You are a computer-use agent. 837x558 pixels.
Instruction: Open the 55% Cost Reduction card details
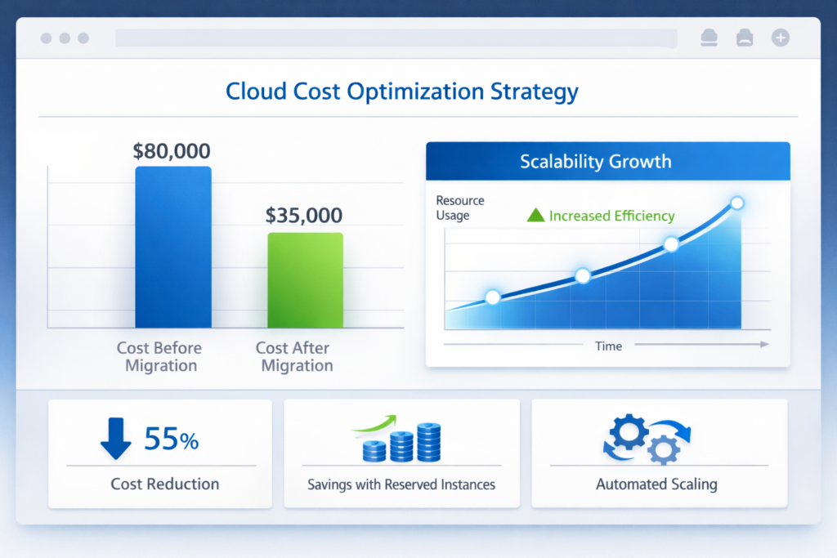coord(160,453)
